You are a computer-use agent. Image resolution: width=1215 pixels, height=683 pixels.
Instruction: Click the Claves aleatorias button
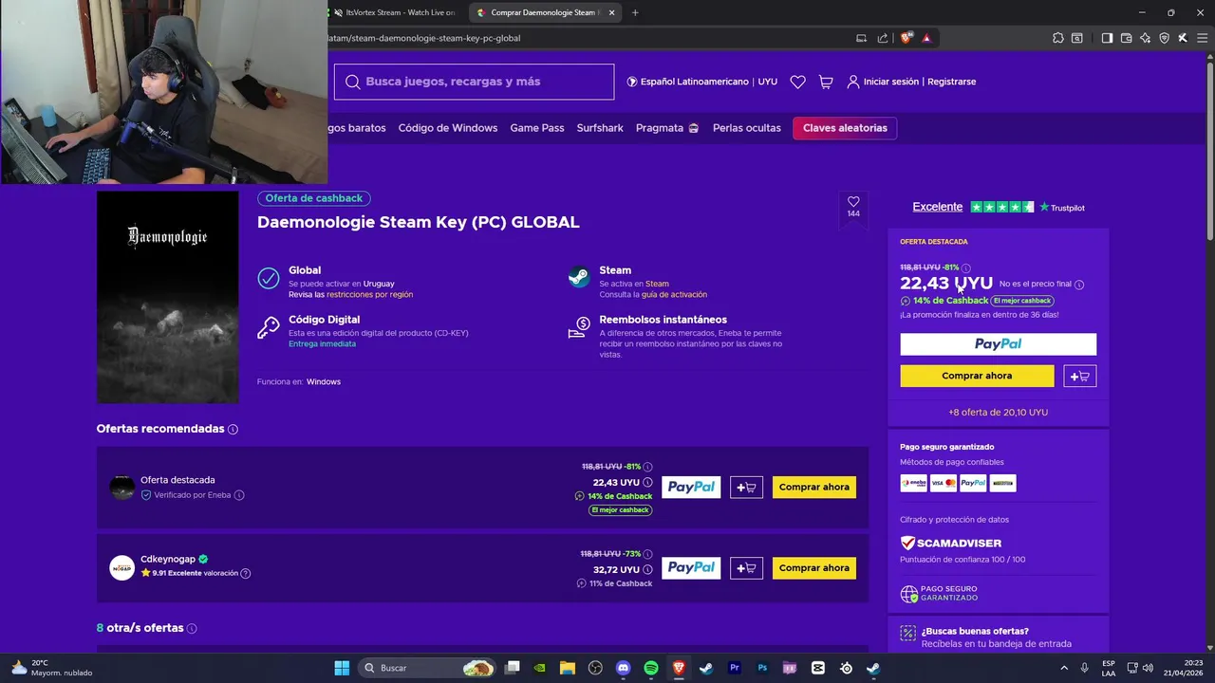click(x=845, y=128)
